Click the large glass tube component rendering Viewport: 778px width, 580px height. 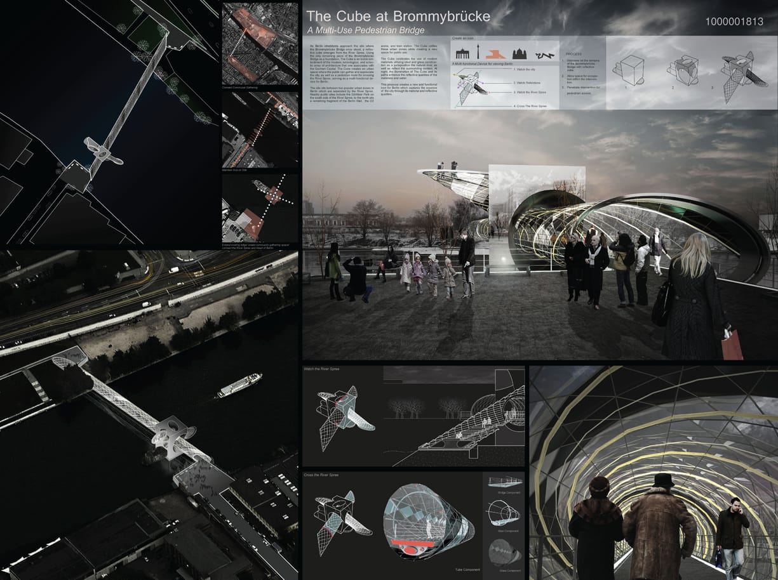(429, 522)
